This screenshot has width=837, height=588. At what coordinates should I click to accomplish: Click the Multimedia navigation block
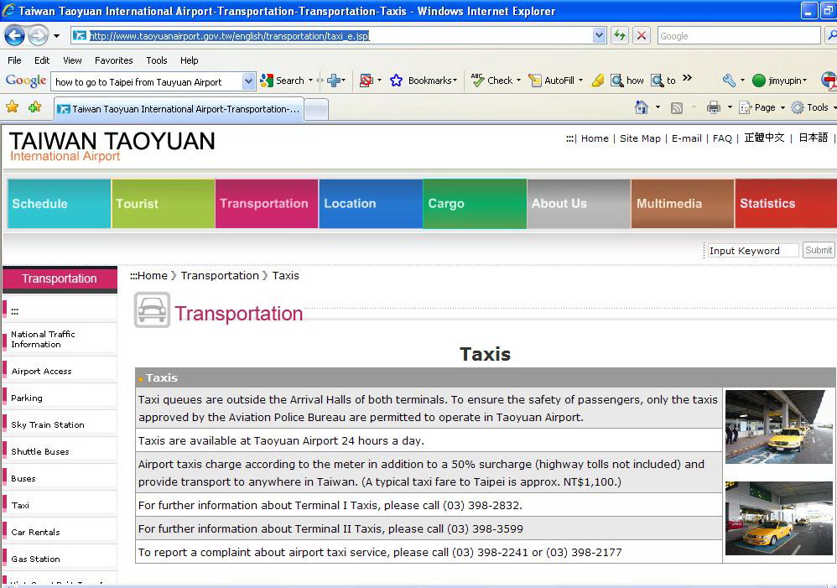[x=683, y=204]
